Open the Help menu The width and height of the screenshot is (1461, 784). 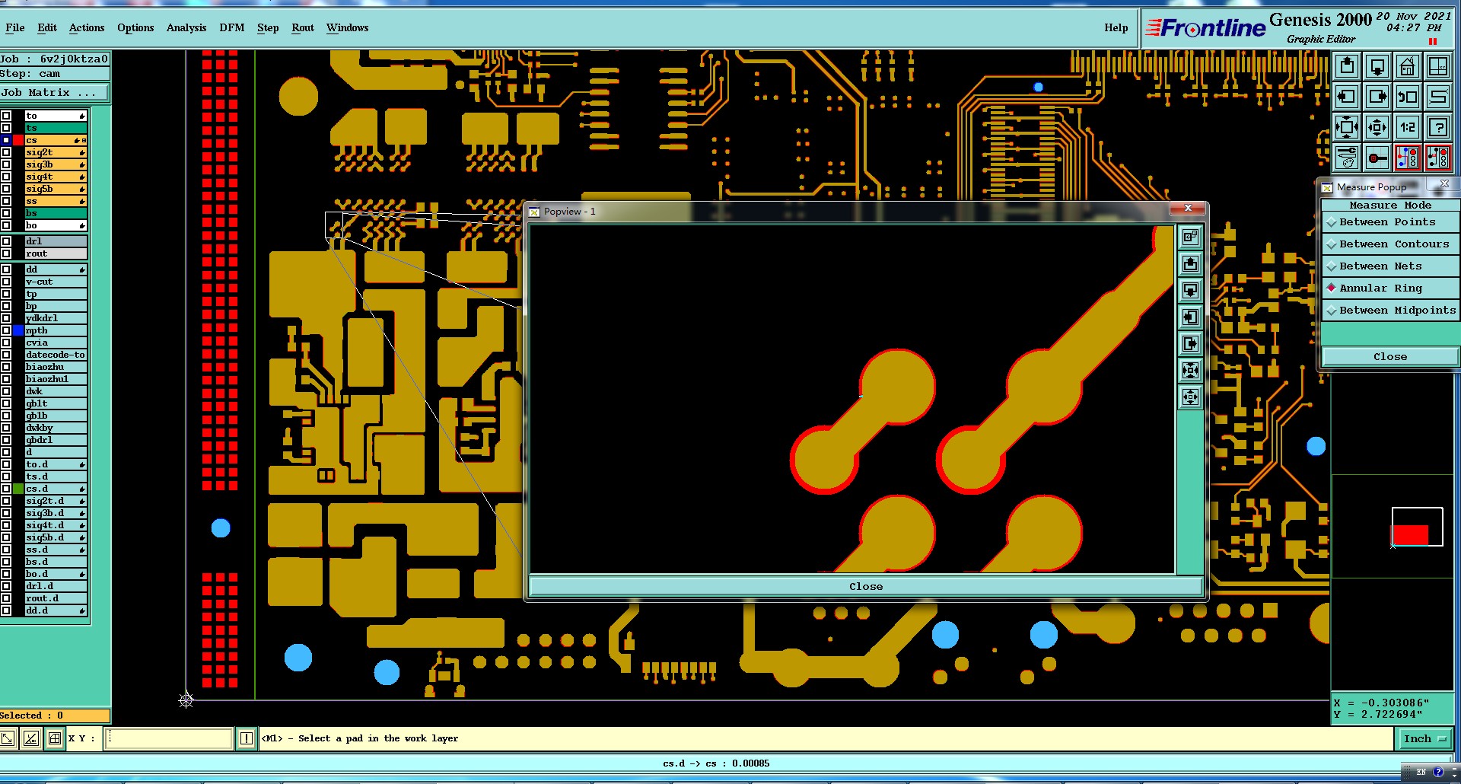tap(1116, 27)
